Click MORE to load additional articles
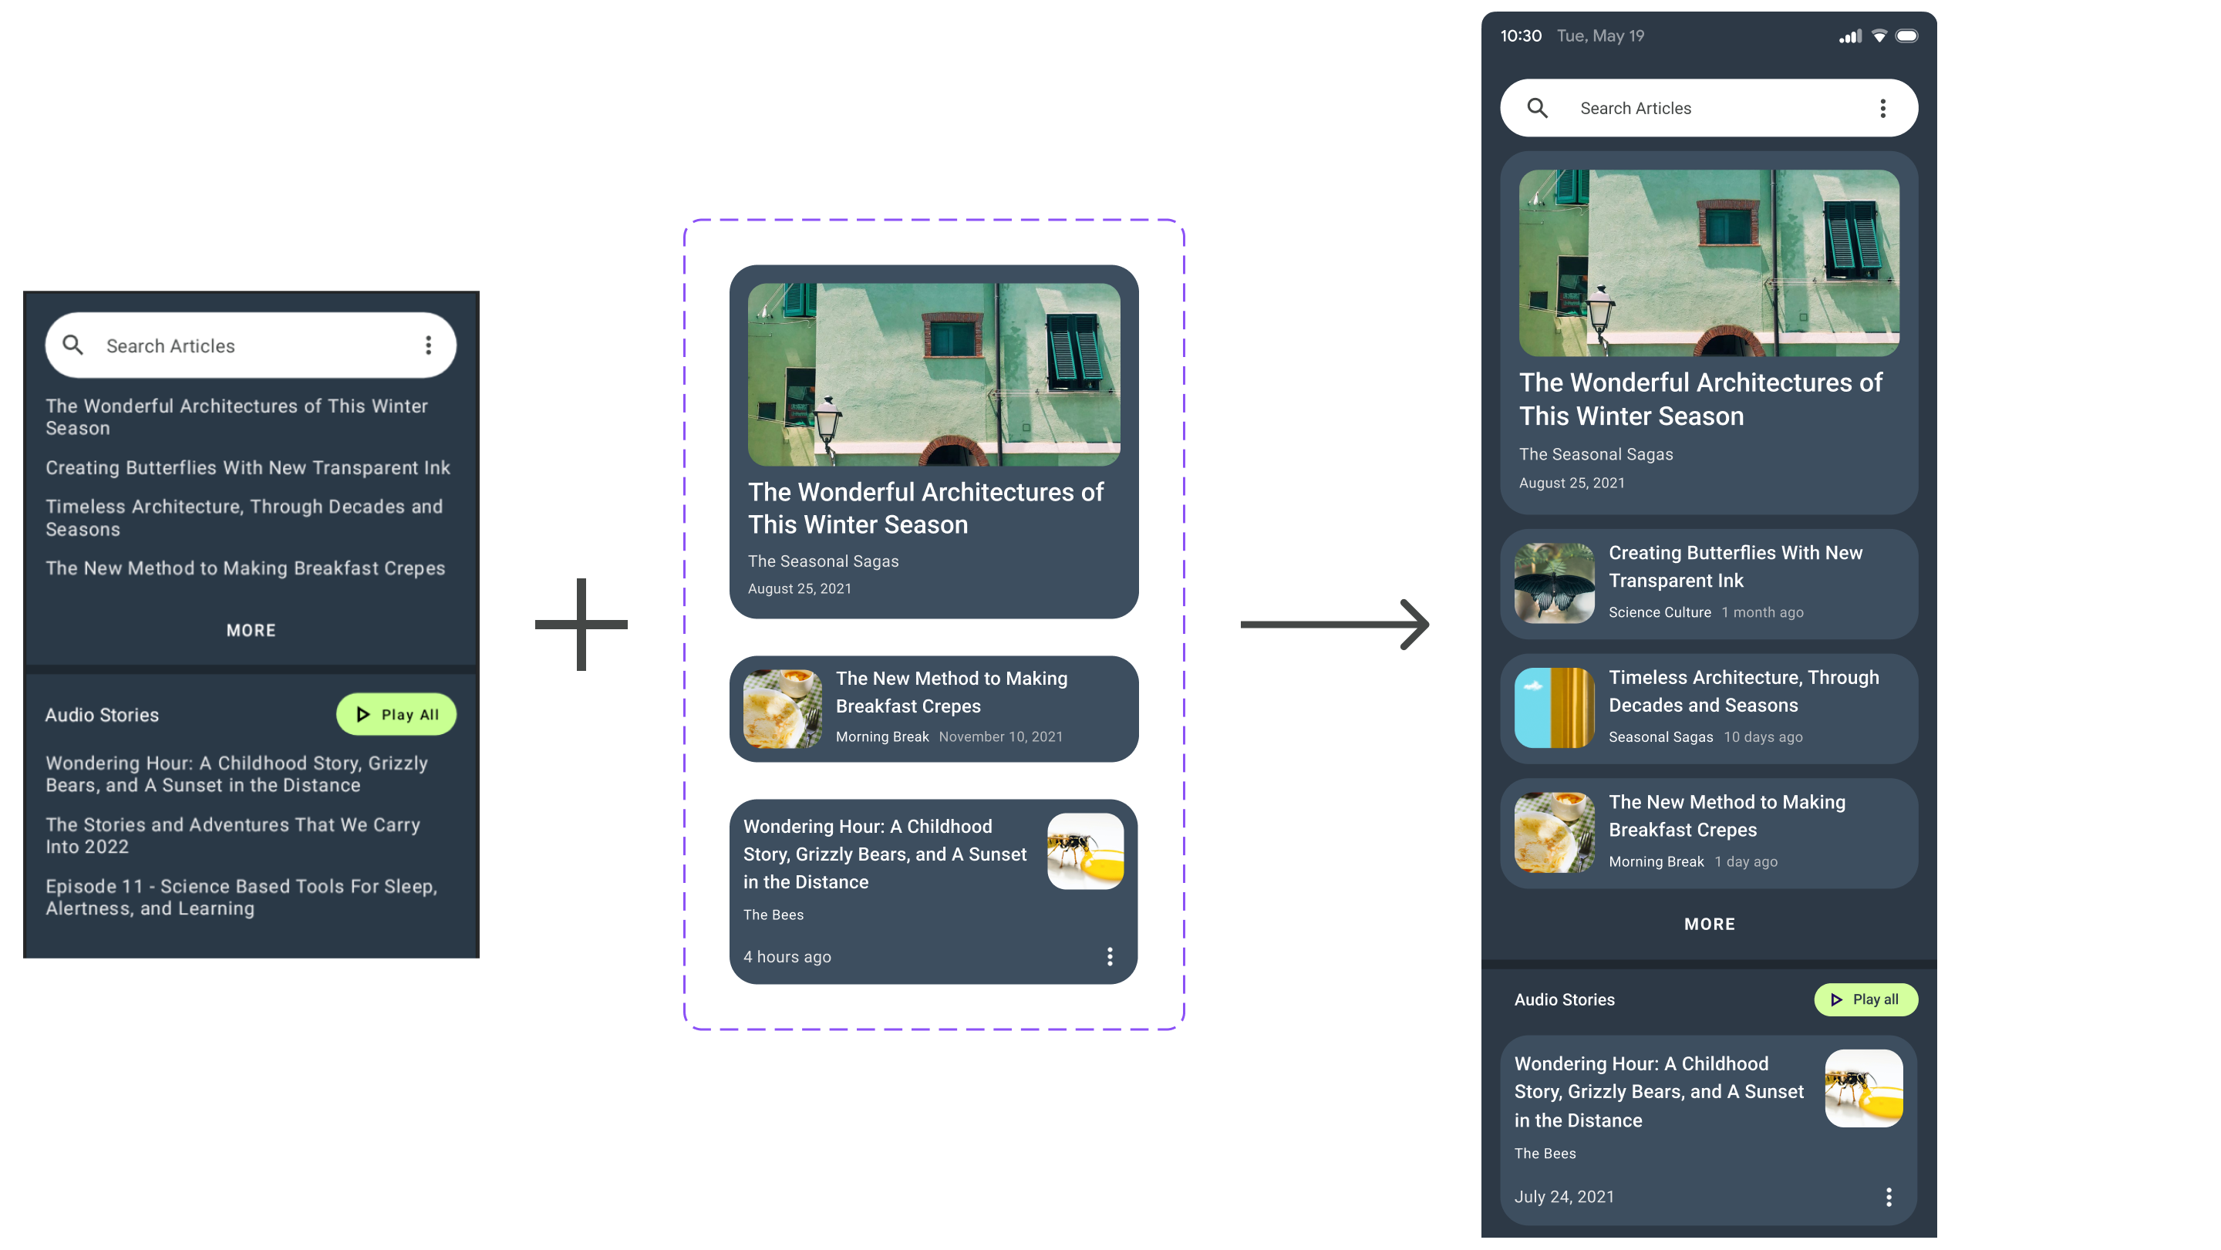 coord(1708,924)
